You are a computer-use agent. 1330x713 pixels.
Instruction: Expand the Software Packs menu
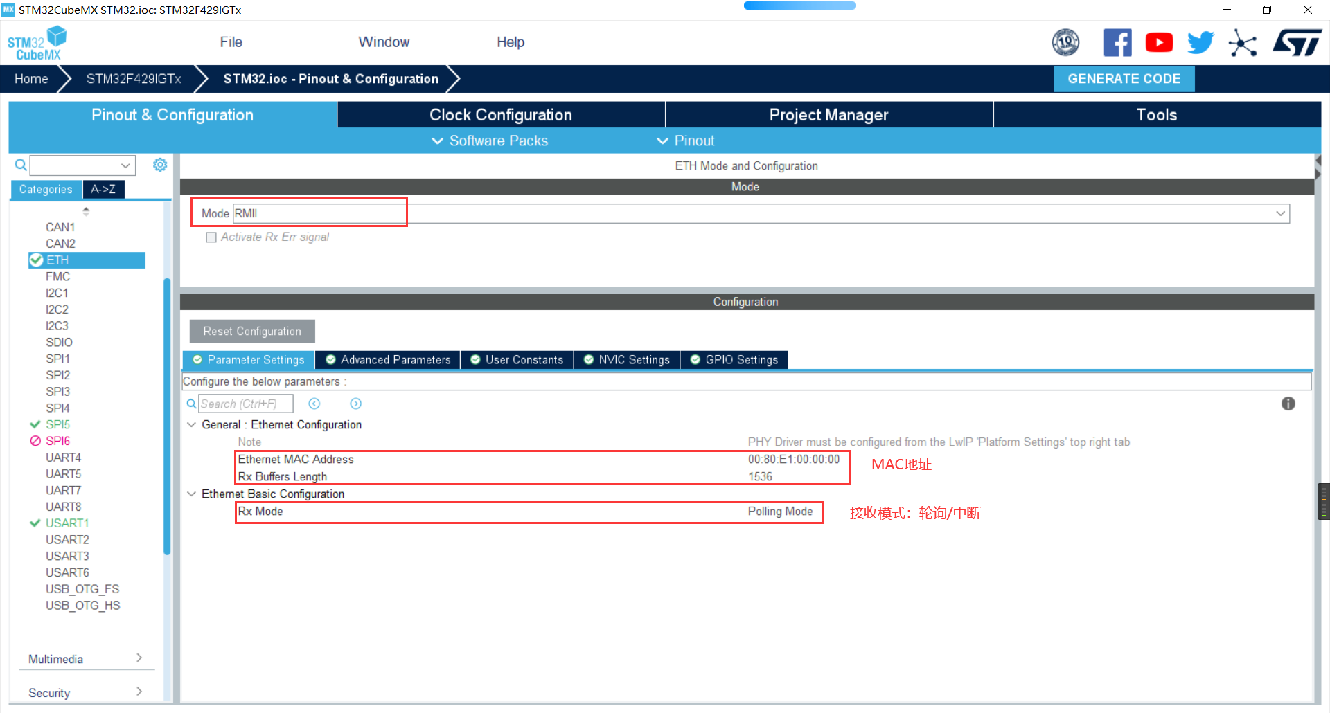pos(490,141)
